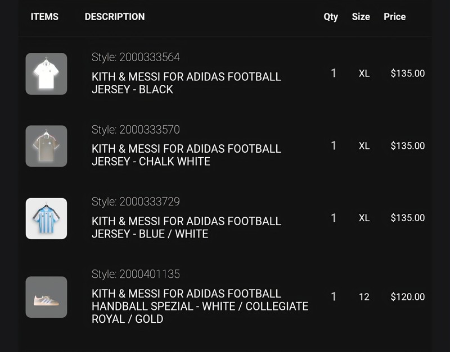Click the $135.00 price of the black jersey
The height and width of the screenshot is (352, 450).
pos(407,74)
